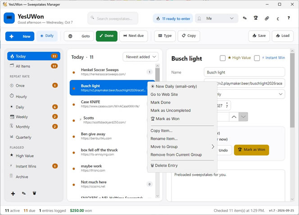The image size is (299, 215).
Task: Open help question mark icon
Action: click(x=289, y=18)
